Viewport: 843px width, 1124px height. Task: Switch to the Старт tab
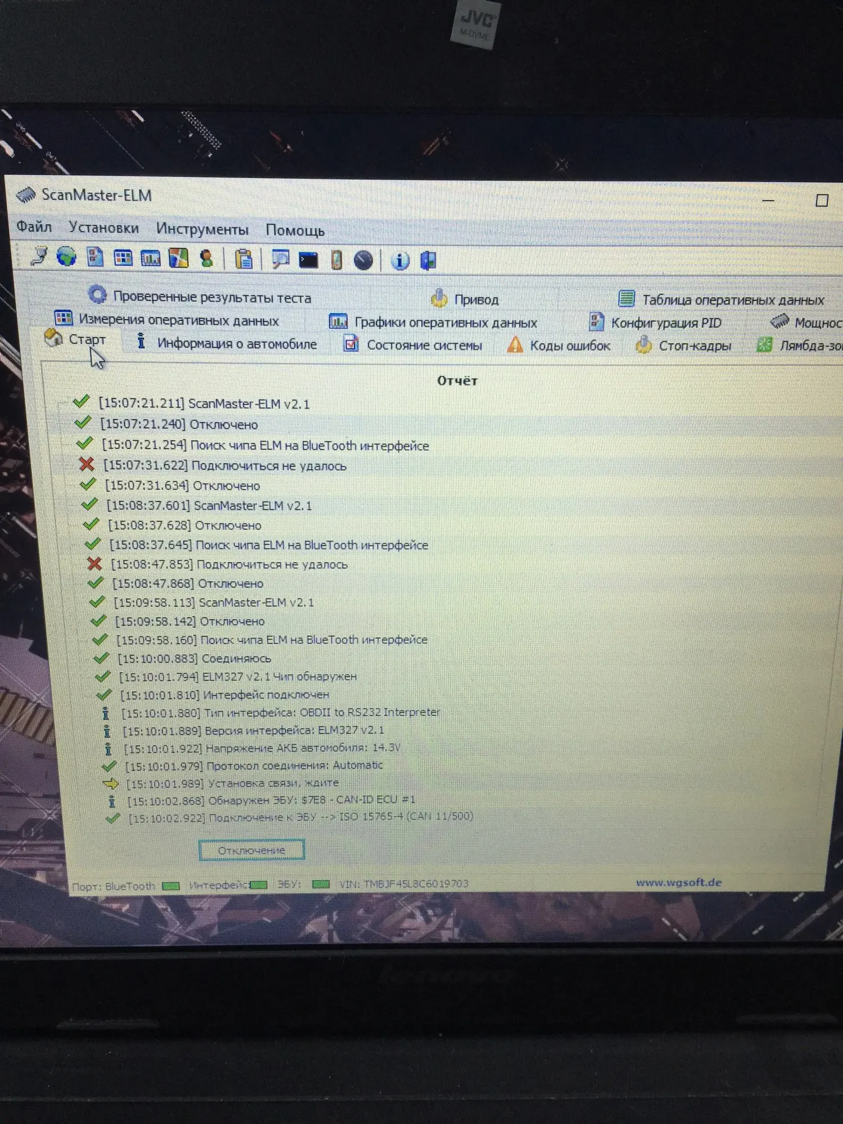tap(76, 339)
